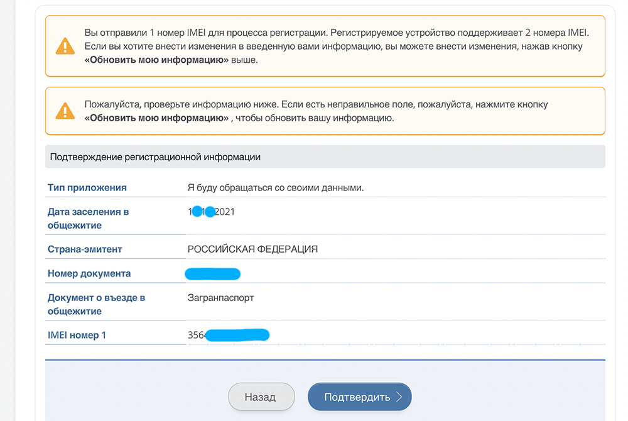Click bold «Обновить мою информацию» in first alert
The width and height of the screenshot is (628, 421).
coord(156,60)
